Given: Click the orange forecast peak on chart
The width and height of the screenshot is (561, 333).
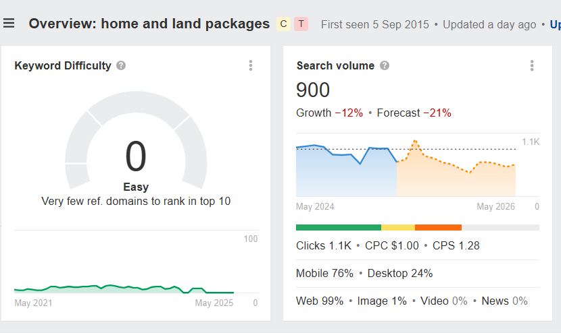Looking at the screenshot, I should 415,142.
